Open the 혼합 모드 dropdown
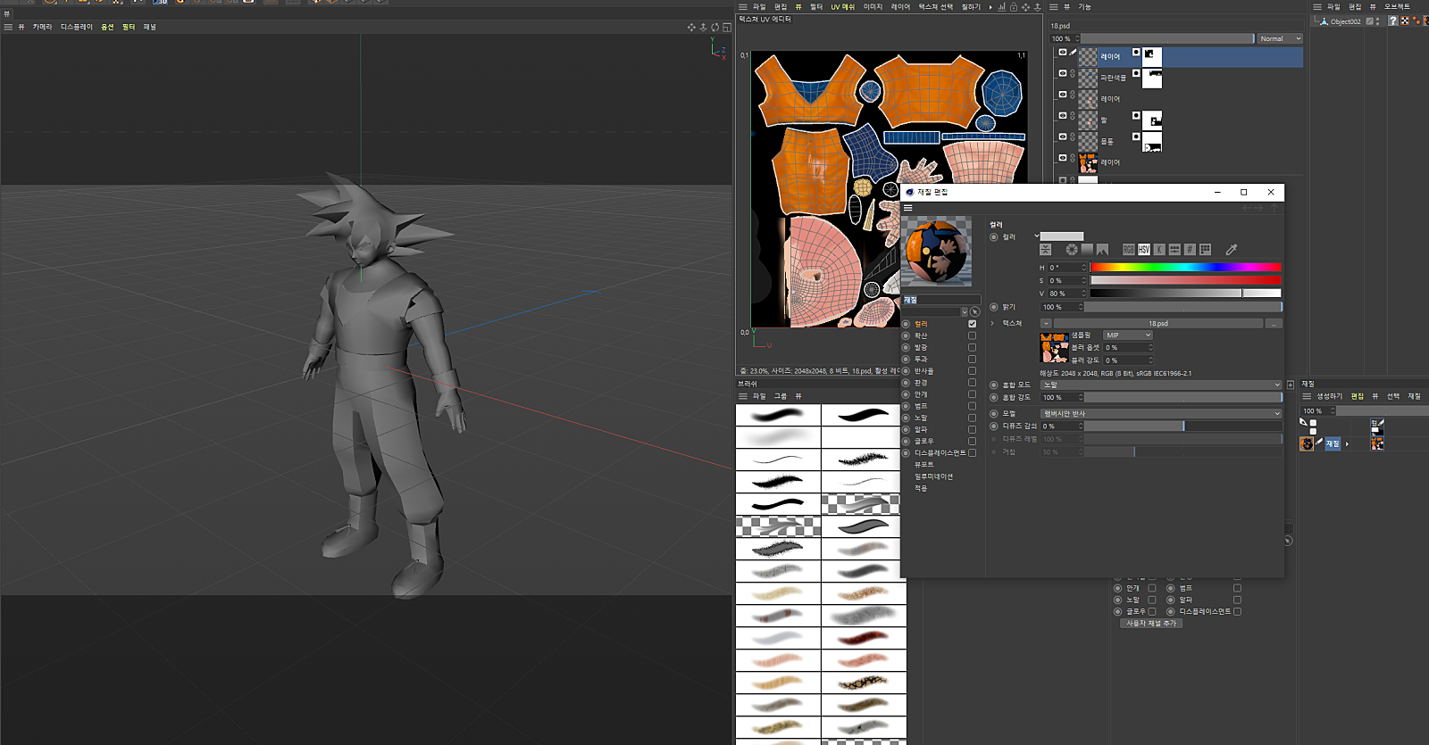Image resolution: width=1429 pixels, height=745 pixels. (1161, 385)
